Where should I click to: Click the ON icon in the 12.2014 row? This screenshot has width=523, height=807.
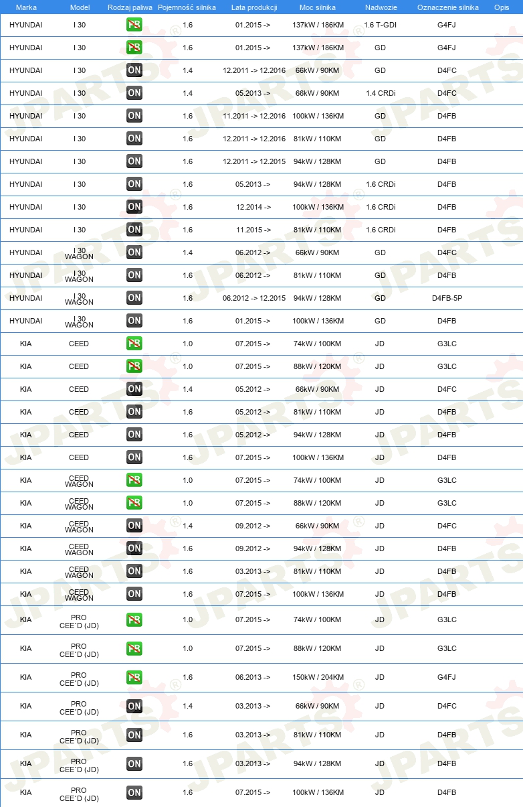point(134,207)
